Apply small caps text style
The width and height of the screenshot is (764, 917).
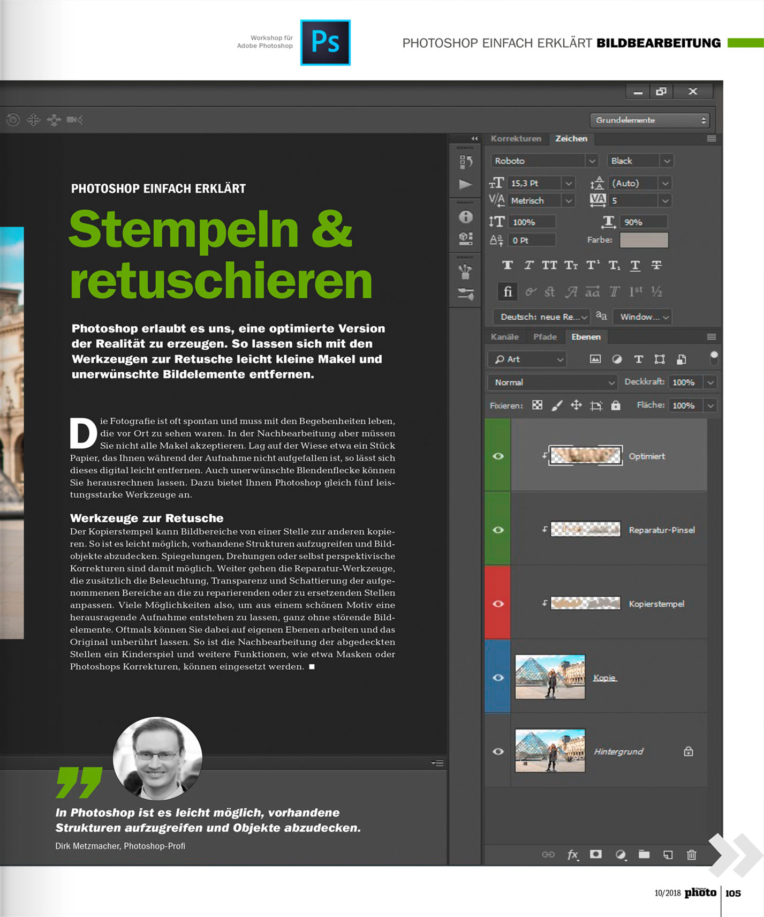coord(571,265)
